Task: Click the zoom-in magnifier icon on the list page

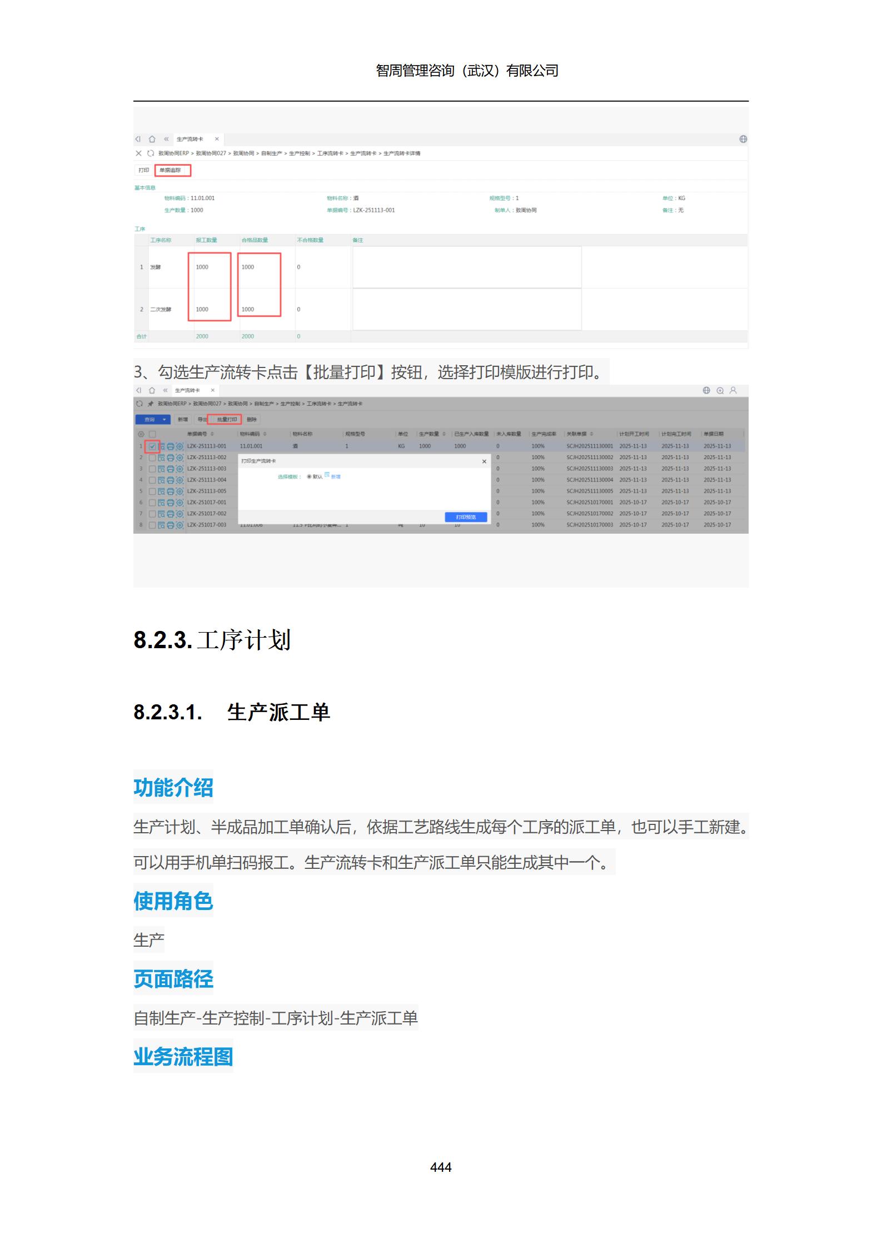Action: pyautogui.click(x=720, y=390)
